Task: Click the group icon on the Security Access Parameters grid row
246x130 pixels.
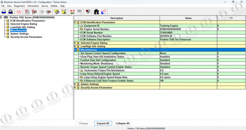Action: [x=78, y=88]
